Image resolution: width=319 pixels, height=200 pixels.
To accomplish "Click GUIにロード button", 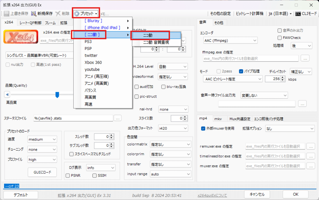I will [42, 172].
